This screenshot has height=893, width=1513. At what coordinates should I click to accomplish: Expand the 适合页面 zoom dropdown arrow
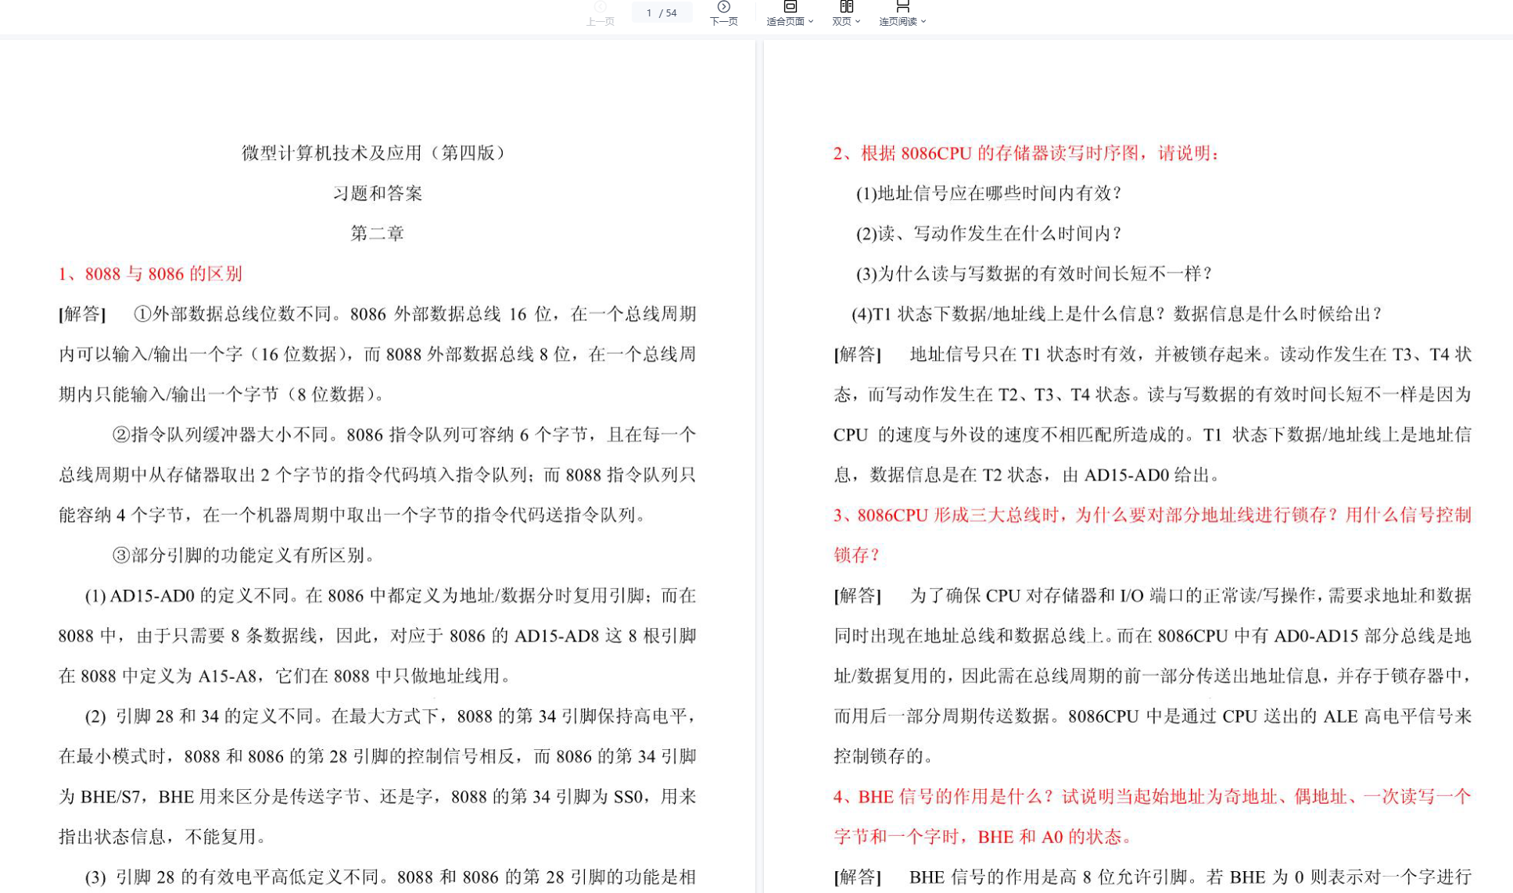[811, 22]
